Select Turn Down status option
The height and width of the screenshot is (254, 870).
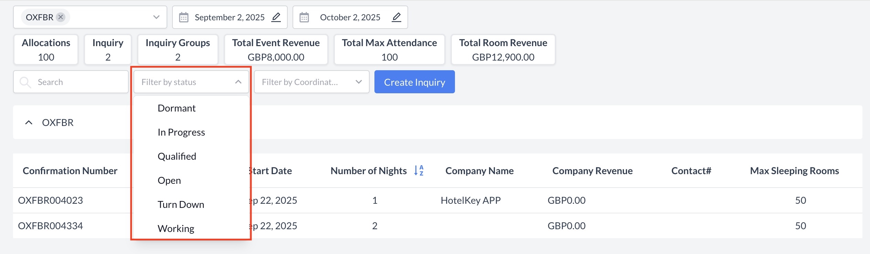(x=181, y=204)
